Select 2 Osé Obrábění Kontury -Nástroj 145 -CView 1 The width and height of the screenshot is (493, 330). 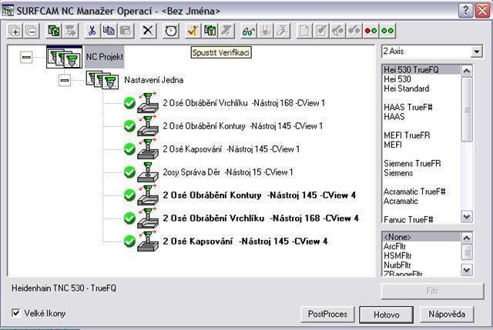(243, 126)
